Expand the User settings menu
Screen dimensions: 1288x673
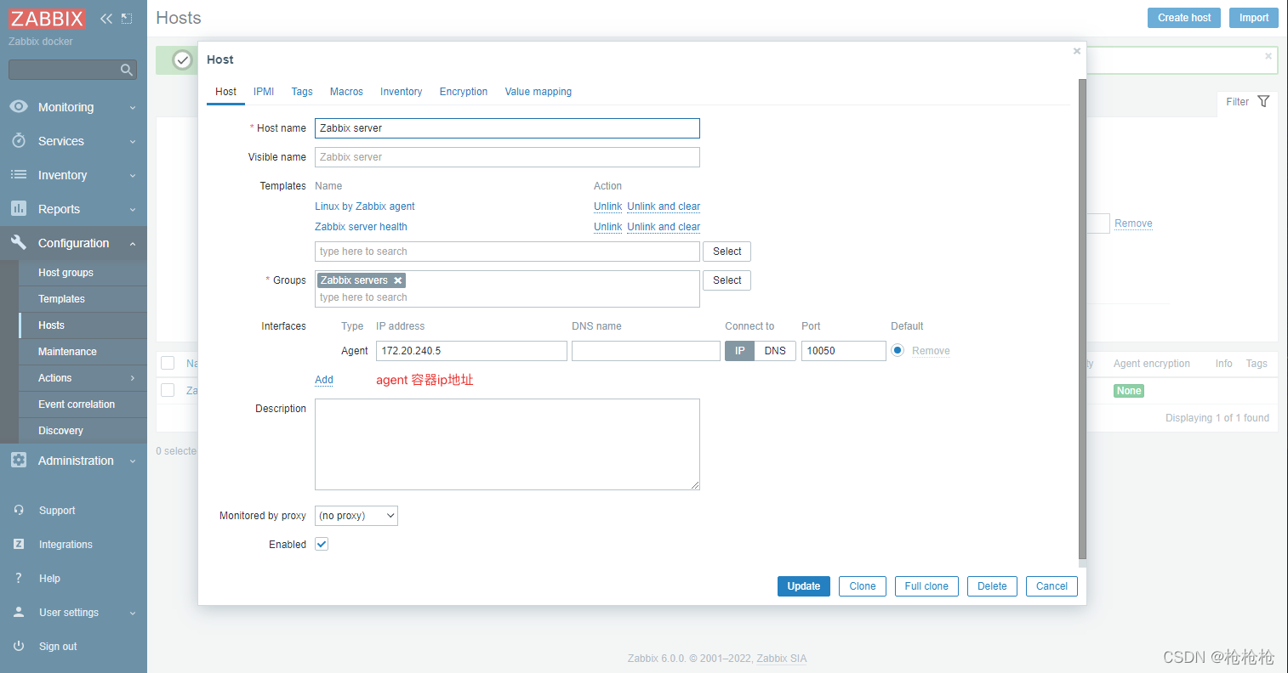(133, 613)
